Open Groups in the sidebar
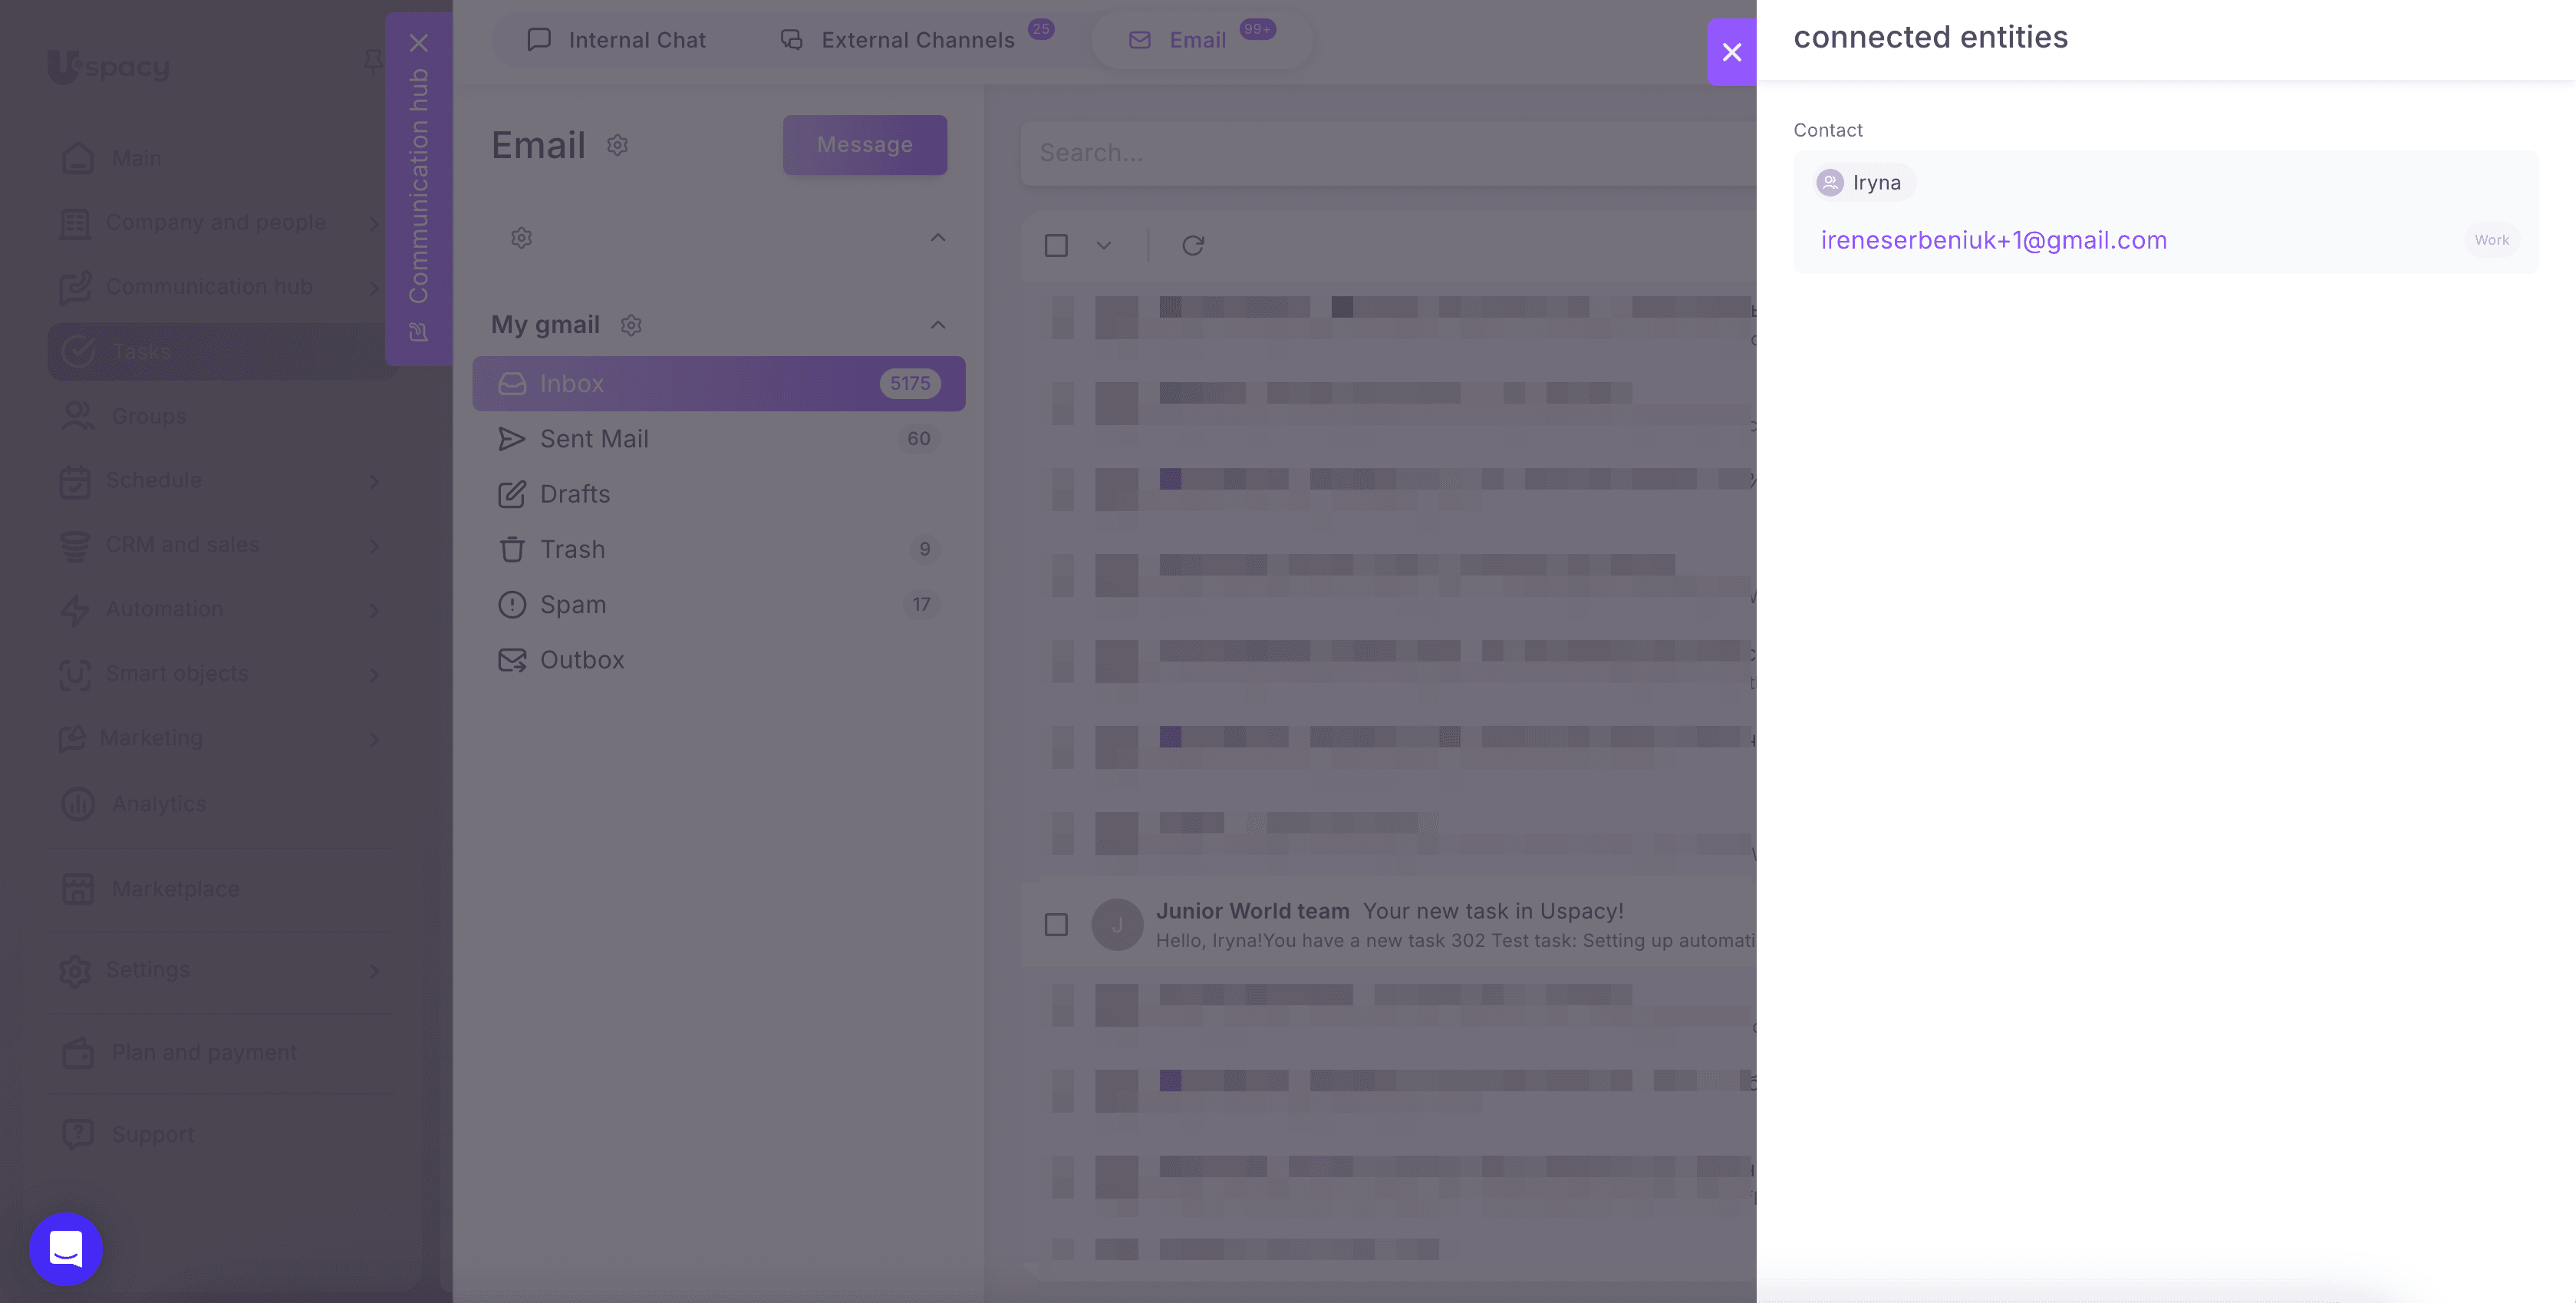Image resolution: width=2576 pixels, height=1303 pixels. click(148, 416)
